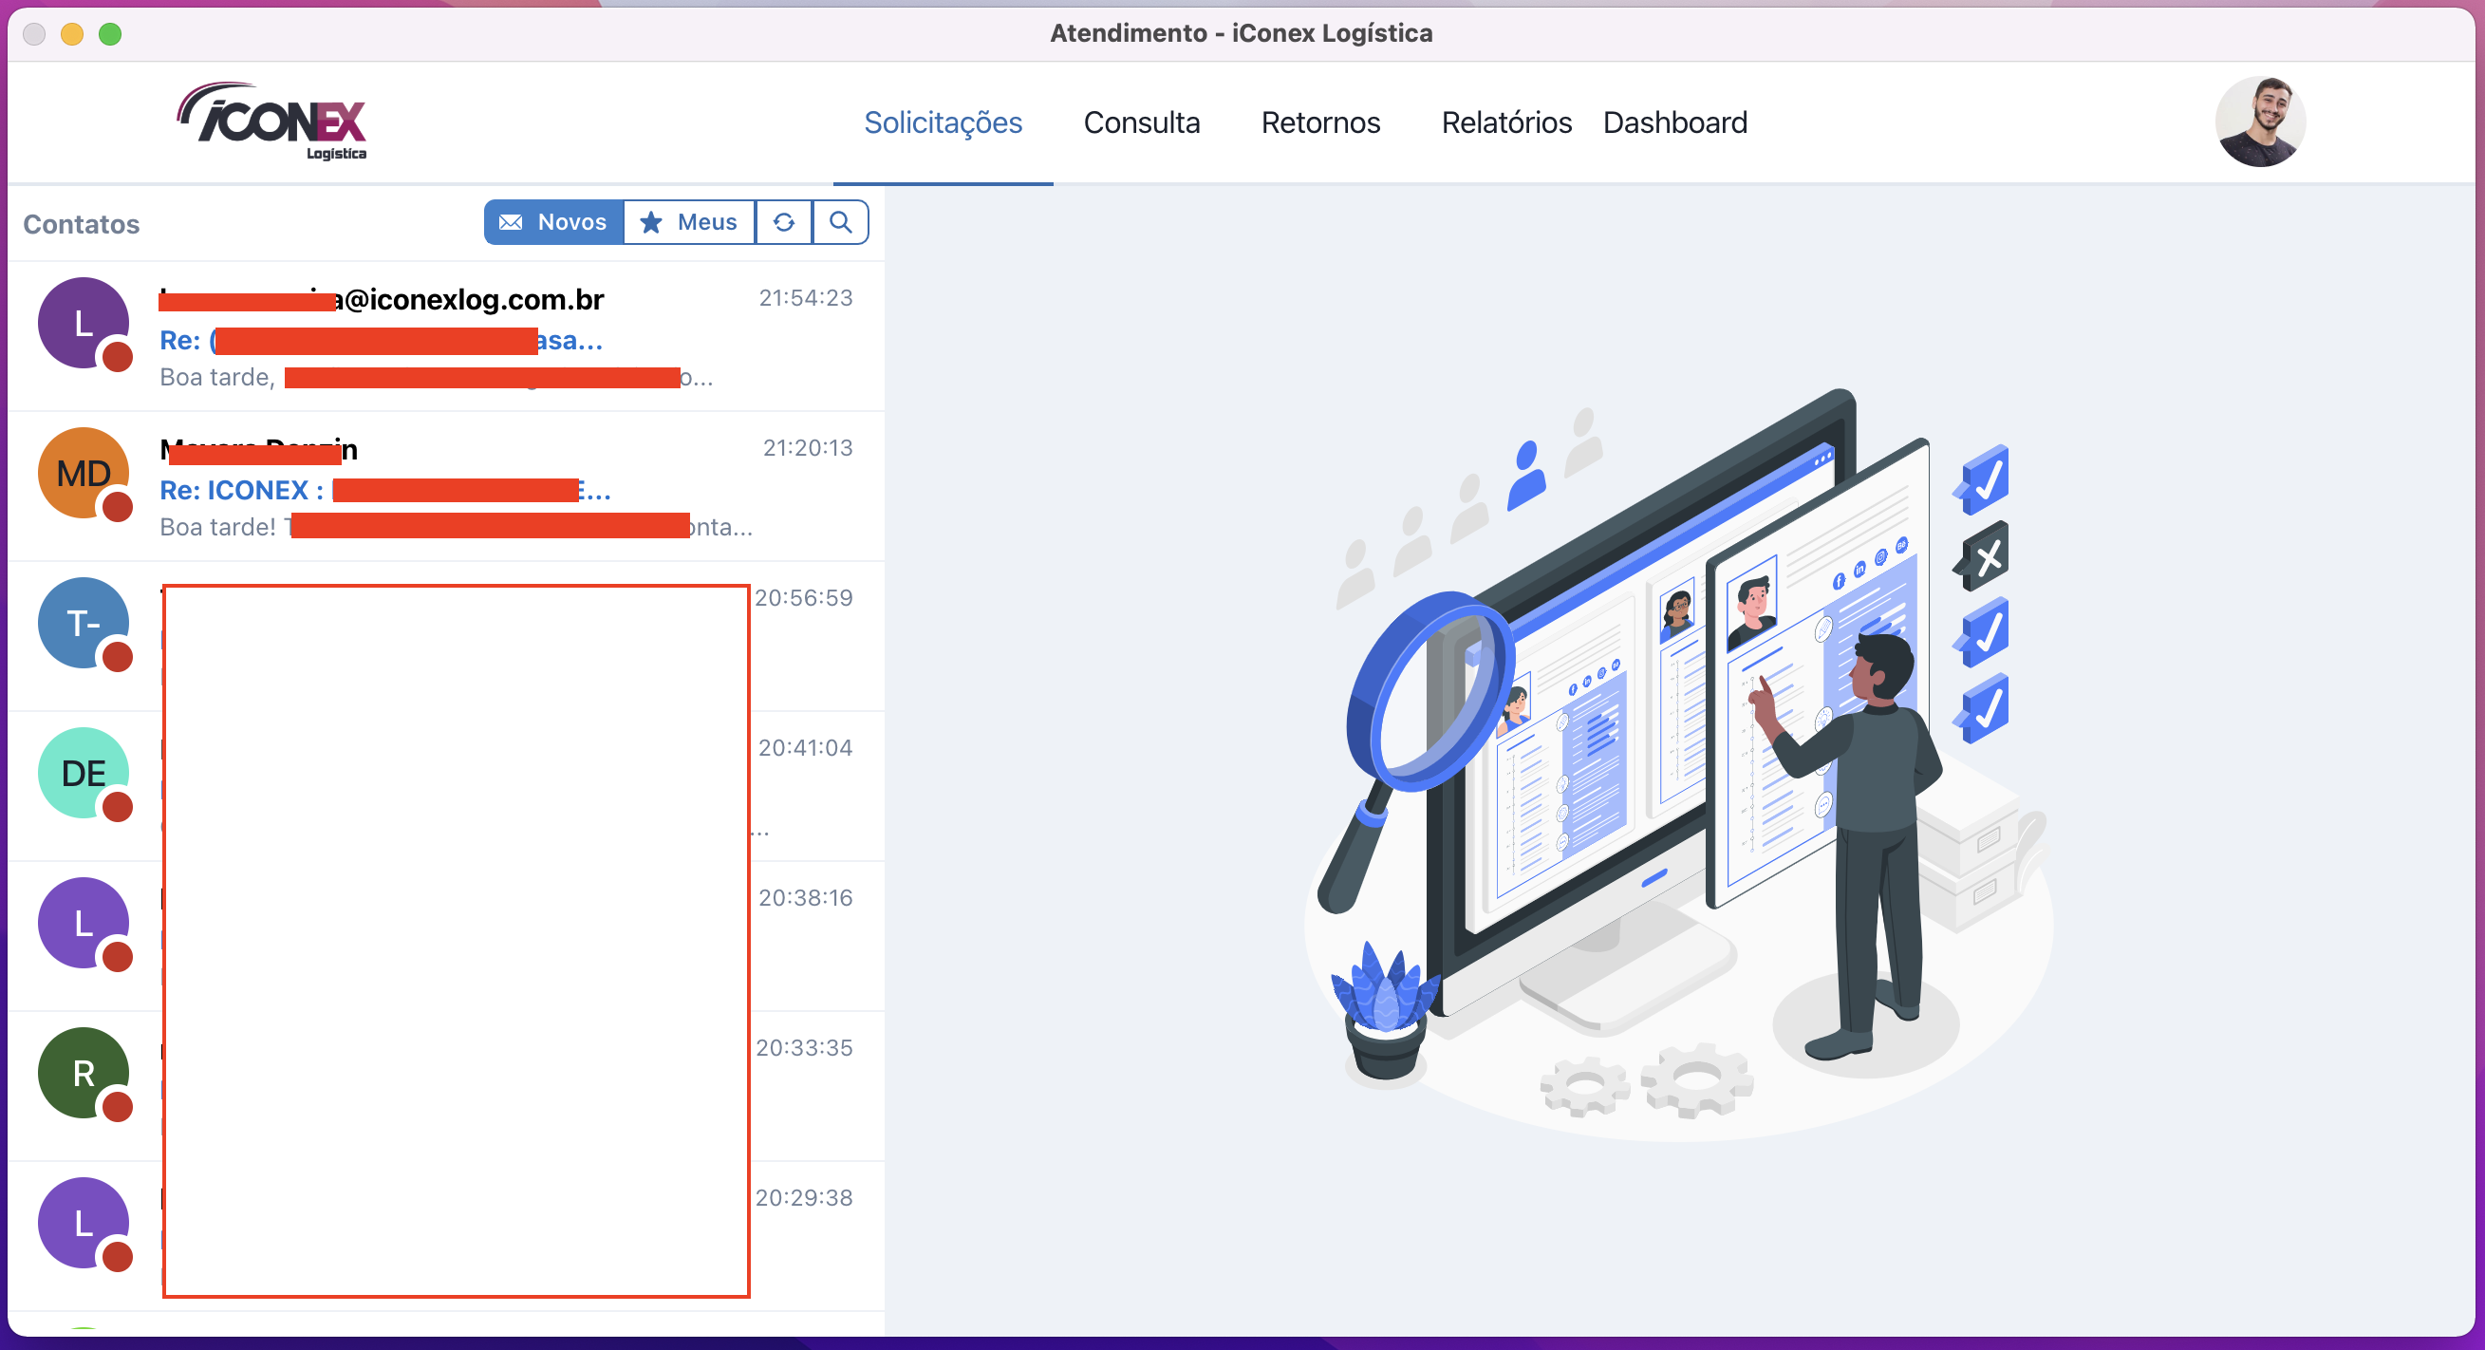Click the Contatos panel heading
The image size is (2485, 1350).
(81, 224)
